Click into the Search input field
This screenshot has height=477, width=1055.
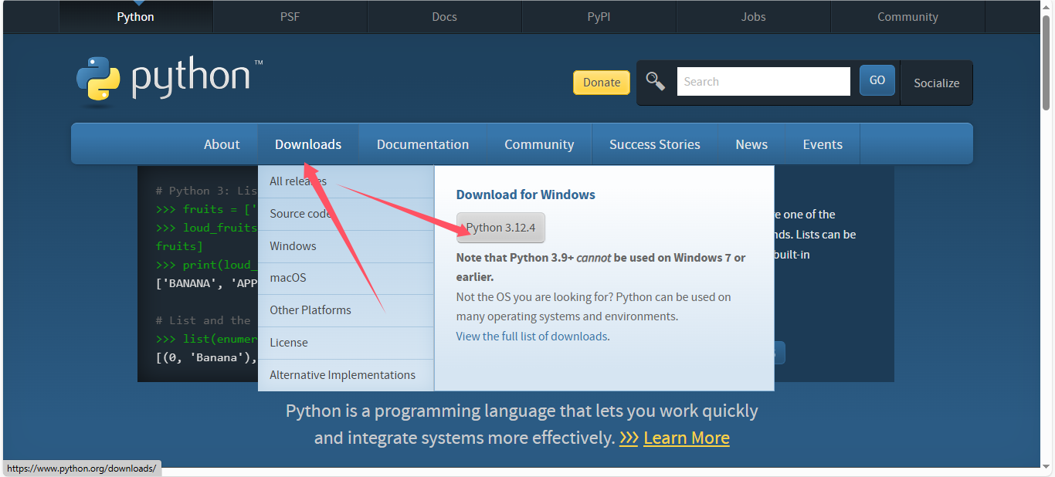click(763, 81)
